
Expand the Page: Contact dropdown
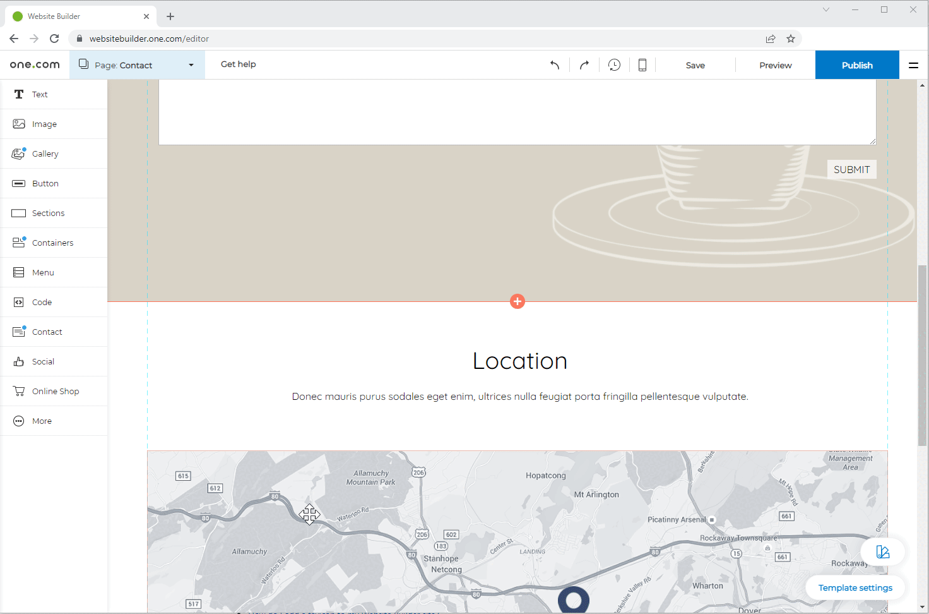(x=137, y=65)
